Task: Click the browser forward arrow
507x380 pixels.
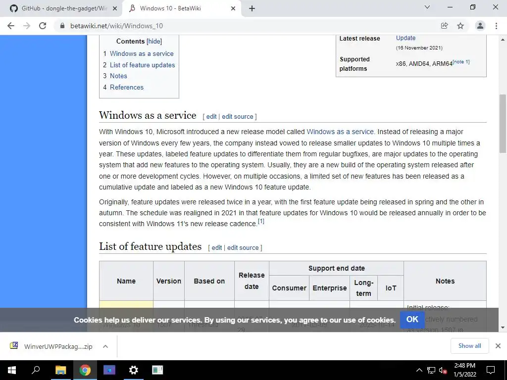Action: 27,26
